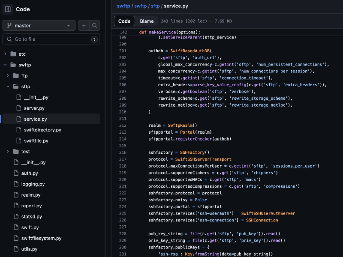Open sftp breadcrumb link
The image size is (343, 257).
tap(155, 6)
